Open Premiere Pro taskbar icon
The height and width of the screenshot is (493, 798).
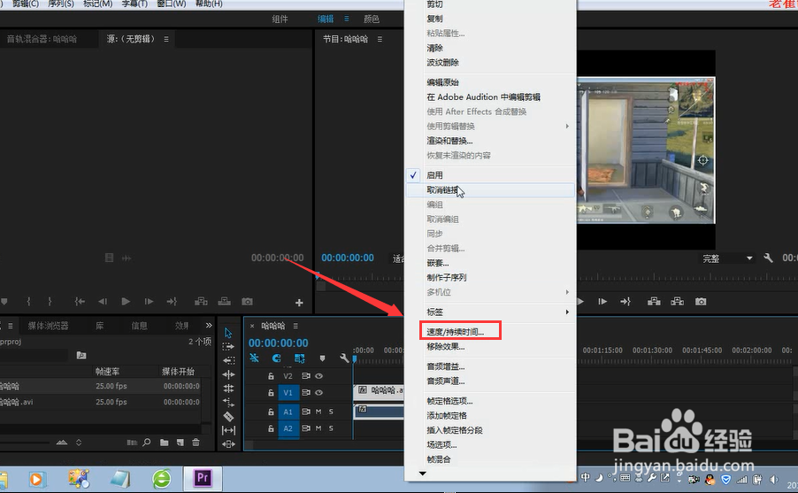click(x=203, y=478)
